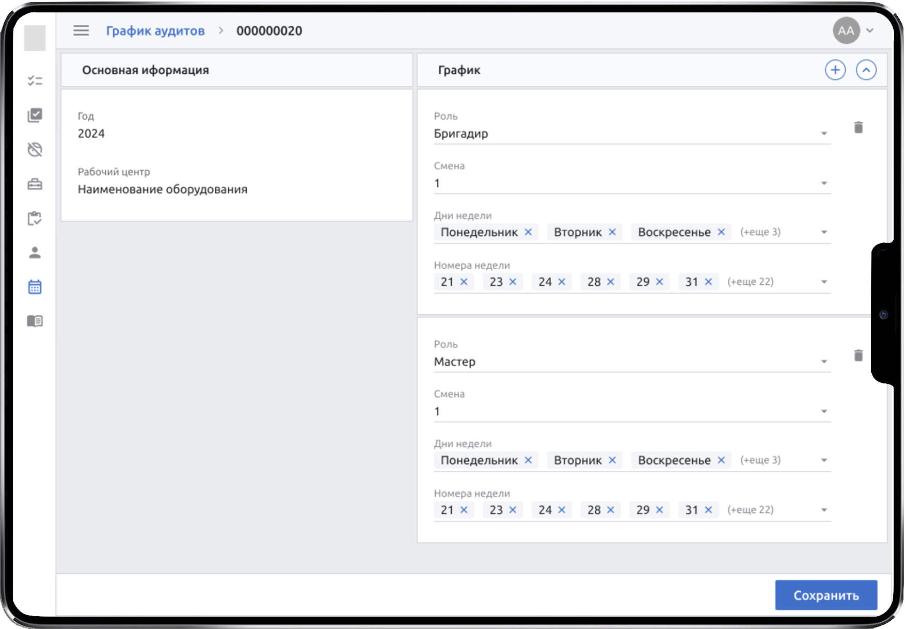The width and height of the screenshot is (905, 629).
Task: Open the tasks checklist section in sidebar
Action: tap(35, 80)
